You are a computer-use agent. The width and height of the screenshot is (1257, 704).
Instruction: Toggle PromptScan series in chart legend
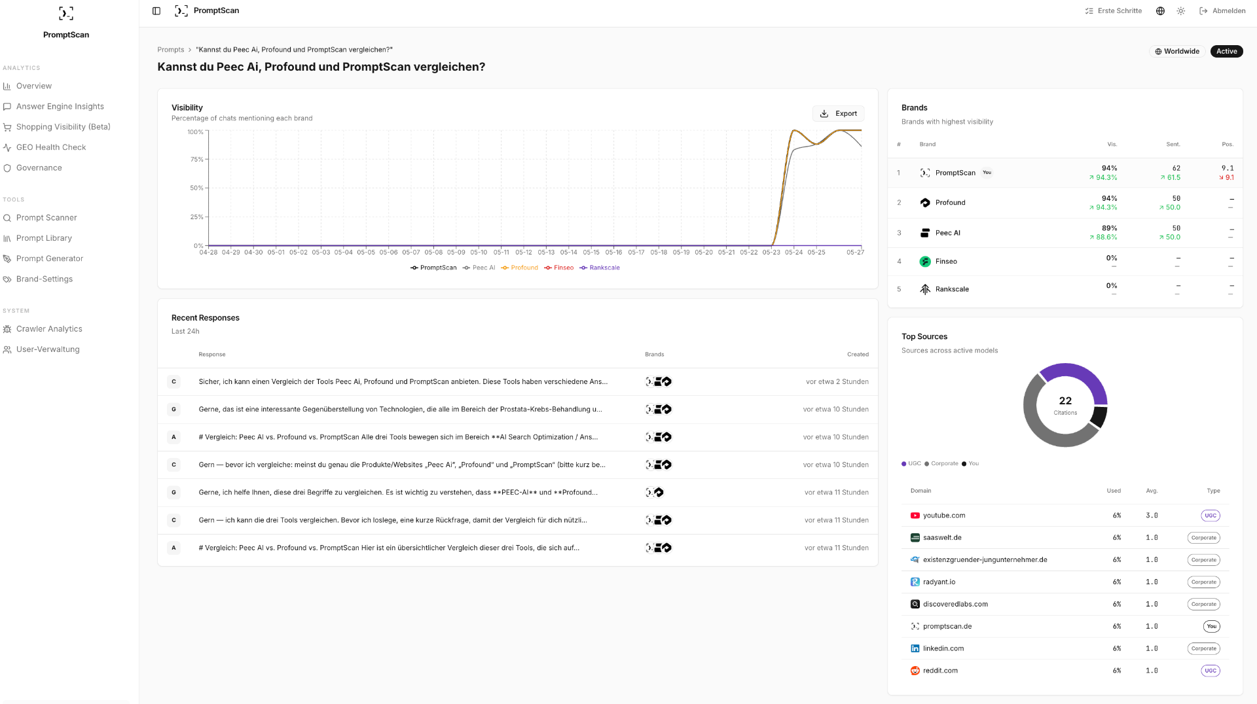click(433, 268)
